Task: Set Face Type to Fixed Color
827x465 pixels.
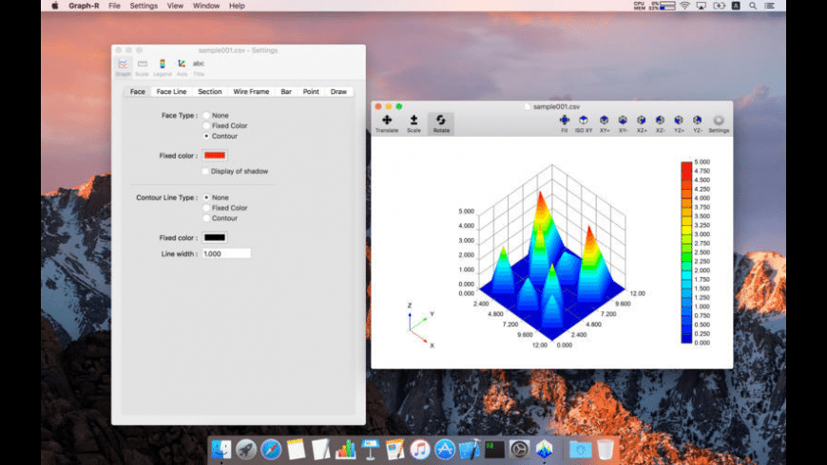Action: click(207, 125)
